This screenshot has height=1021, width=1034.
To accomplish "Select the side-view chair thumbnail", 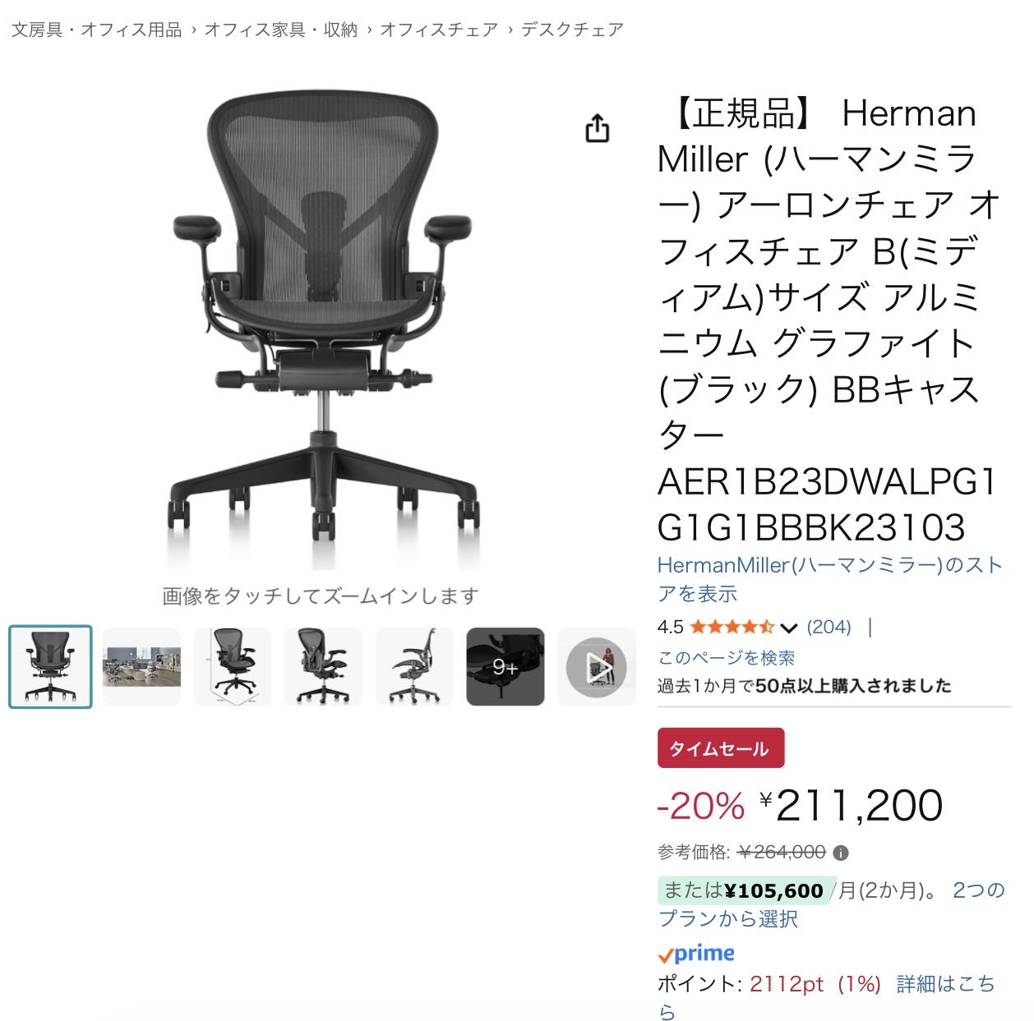I will pyautogui.click(x=414, y=667).
